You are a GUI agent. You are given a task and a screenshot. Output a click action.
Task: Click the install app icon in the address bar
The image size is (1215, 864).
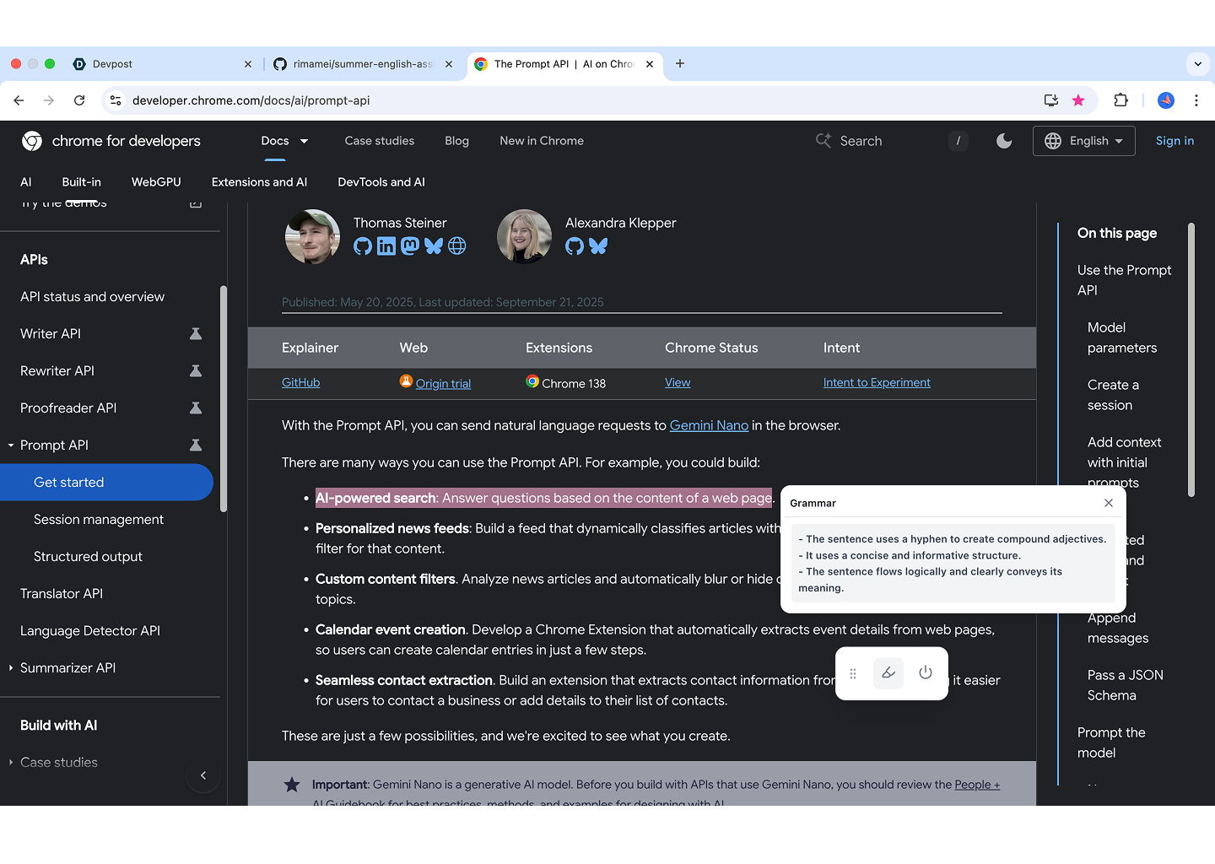click(x=1050, y=100)
